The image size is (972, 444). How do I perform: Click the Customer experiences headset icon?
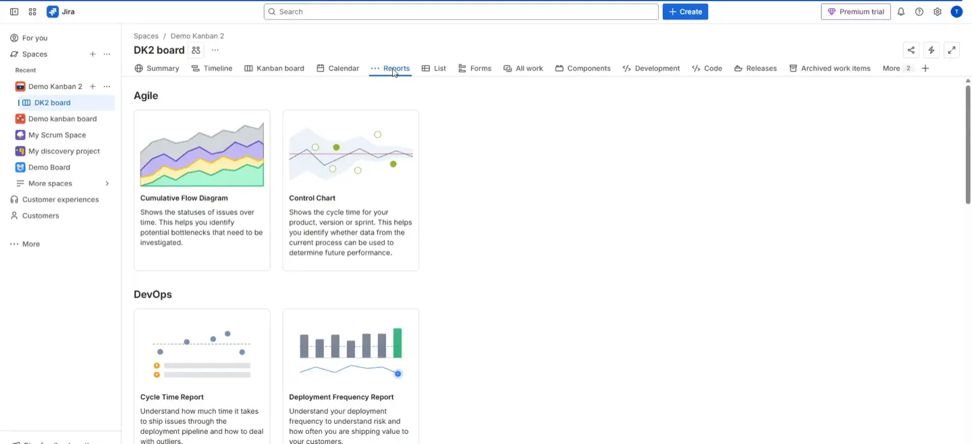[x=14, y=199]
